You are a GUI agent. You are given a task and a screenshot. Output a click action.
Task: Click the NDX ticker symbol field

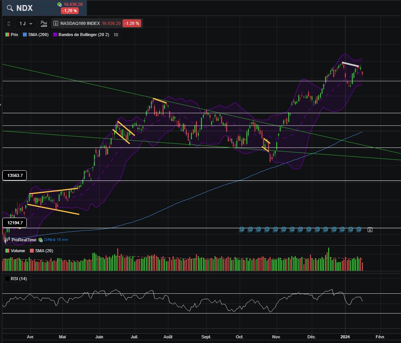pos(24,8)
